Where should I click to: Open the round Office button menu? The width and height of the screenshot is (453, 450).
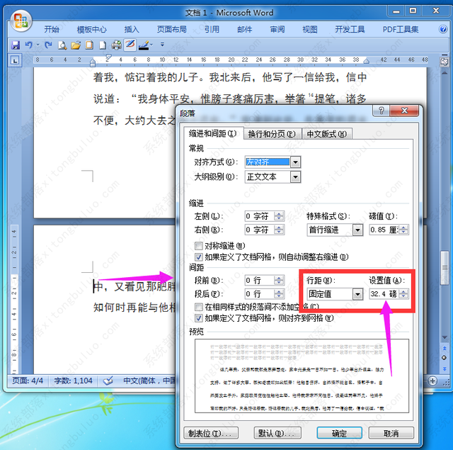click(21, 21)
